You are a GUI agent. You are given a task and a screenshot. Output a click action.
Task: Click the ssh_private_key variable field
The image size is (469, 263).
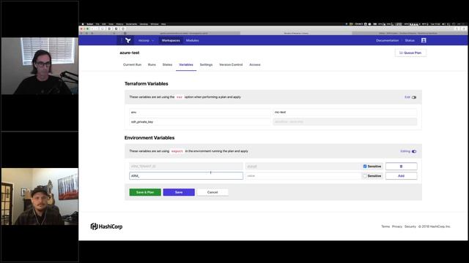(x=200, y=122)
